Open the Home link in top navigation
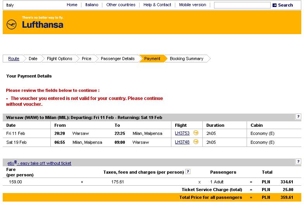Screen dimensions: 304x207 72,5
